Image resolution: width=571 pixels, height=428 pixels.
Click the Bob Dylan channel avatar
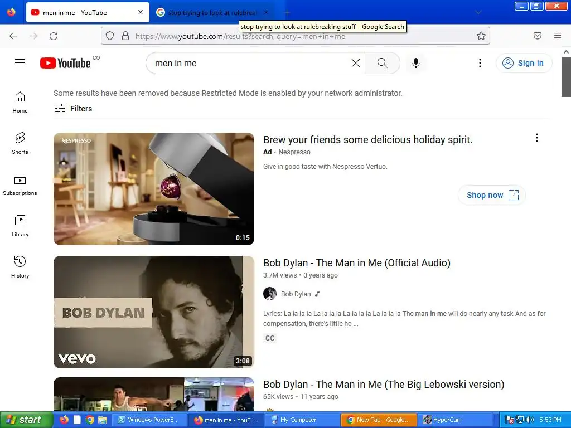270,294
